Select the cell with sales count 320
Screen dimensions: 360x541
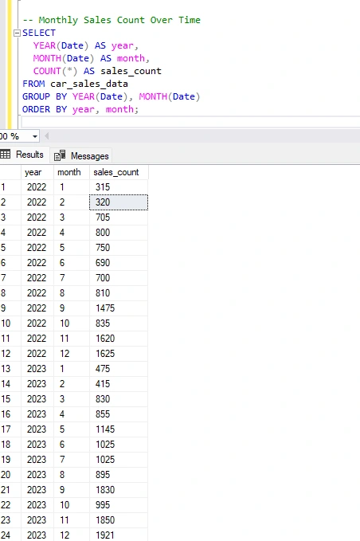[x=119, y=202]
